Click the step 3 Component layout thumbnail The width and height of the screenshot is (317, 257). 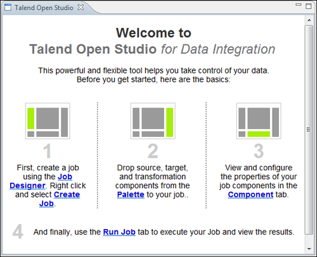coord(259,121)
